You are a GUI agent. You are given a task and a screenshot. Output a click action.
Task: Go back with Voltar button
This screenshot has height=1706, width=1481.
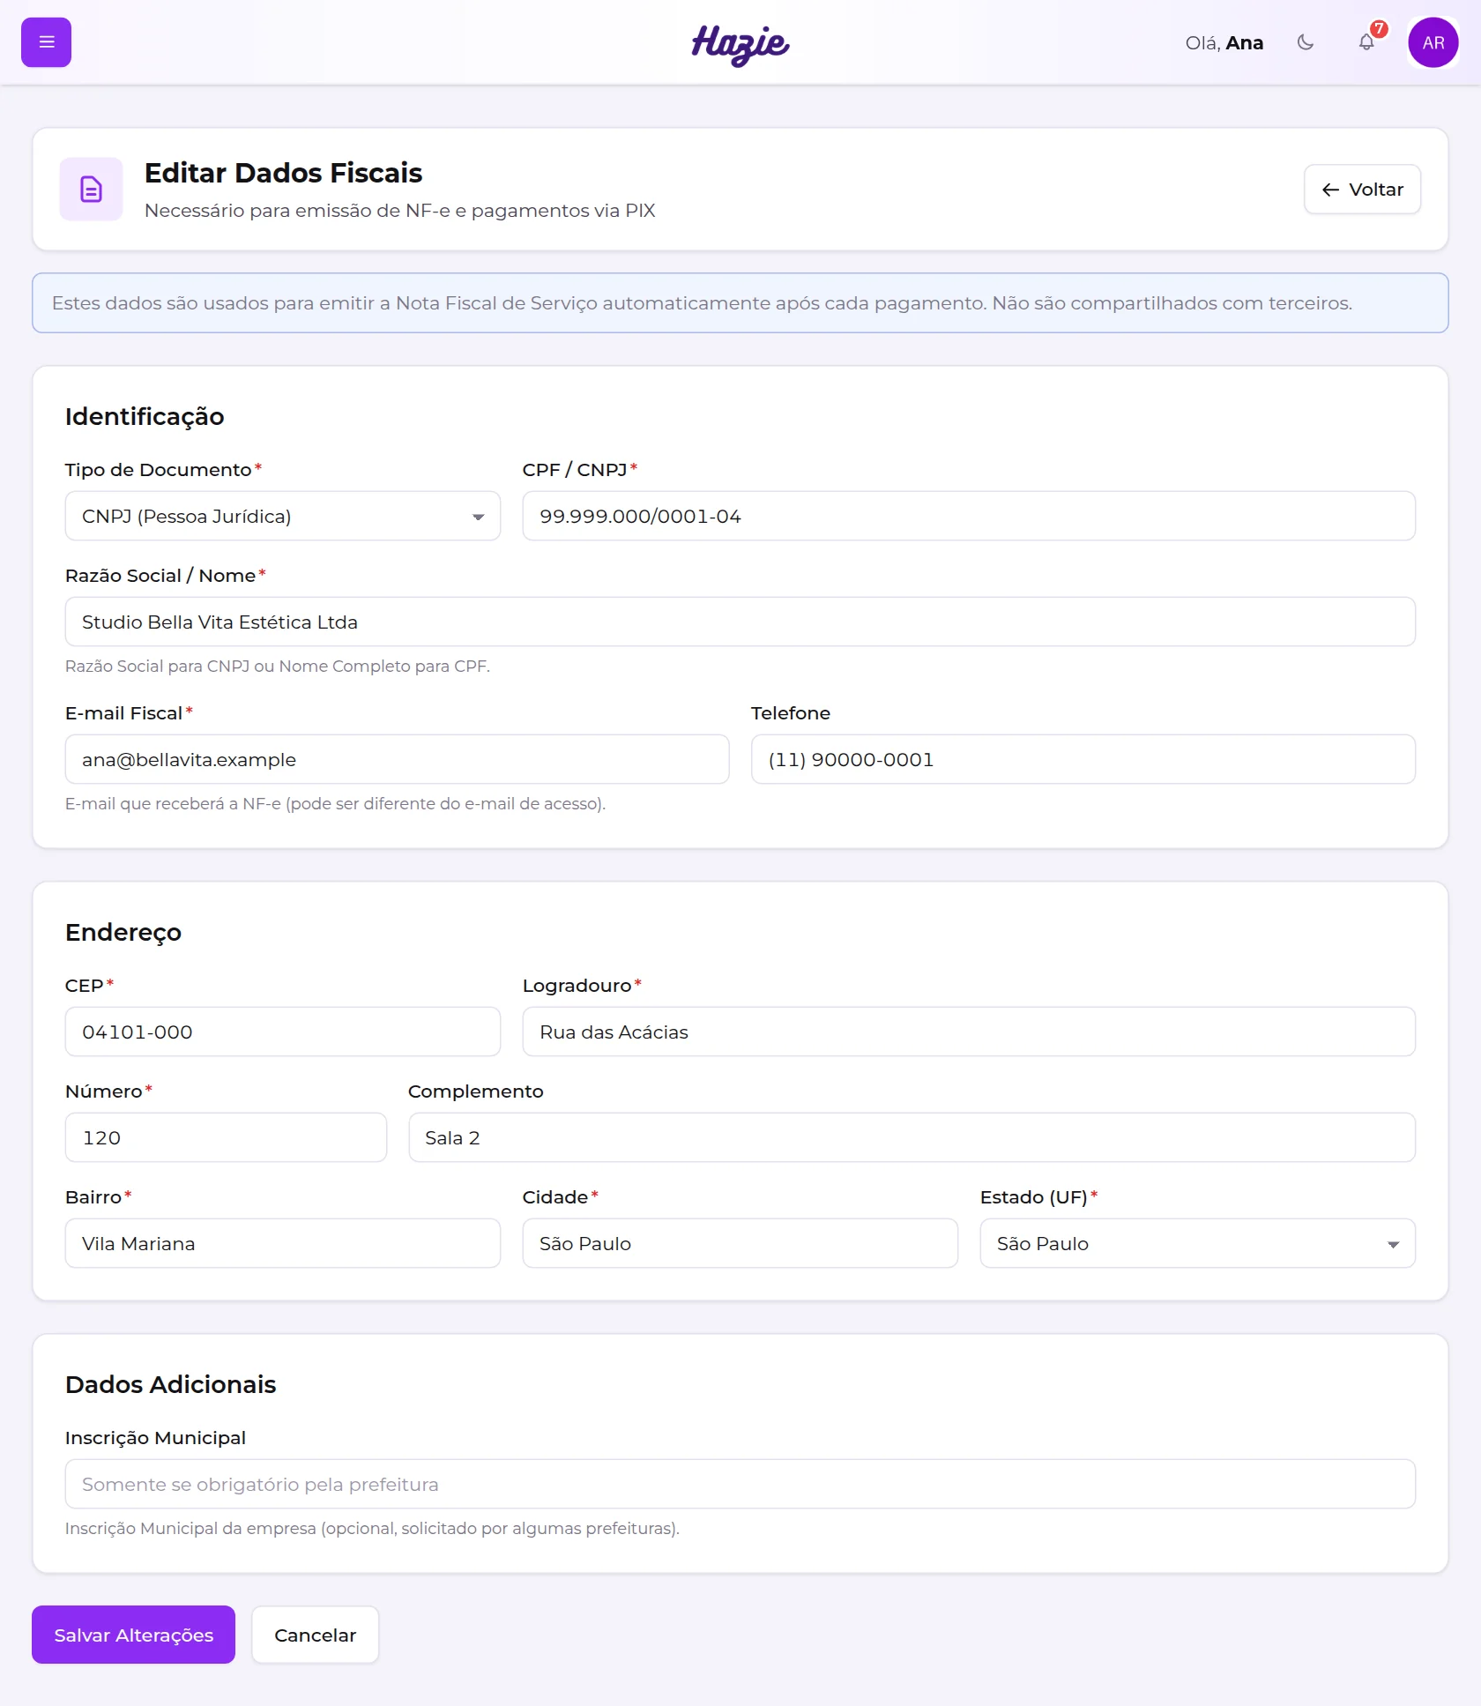[x=1362, y=190]
